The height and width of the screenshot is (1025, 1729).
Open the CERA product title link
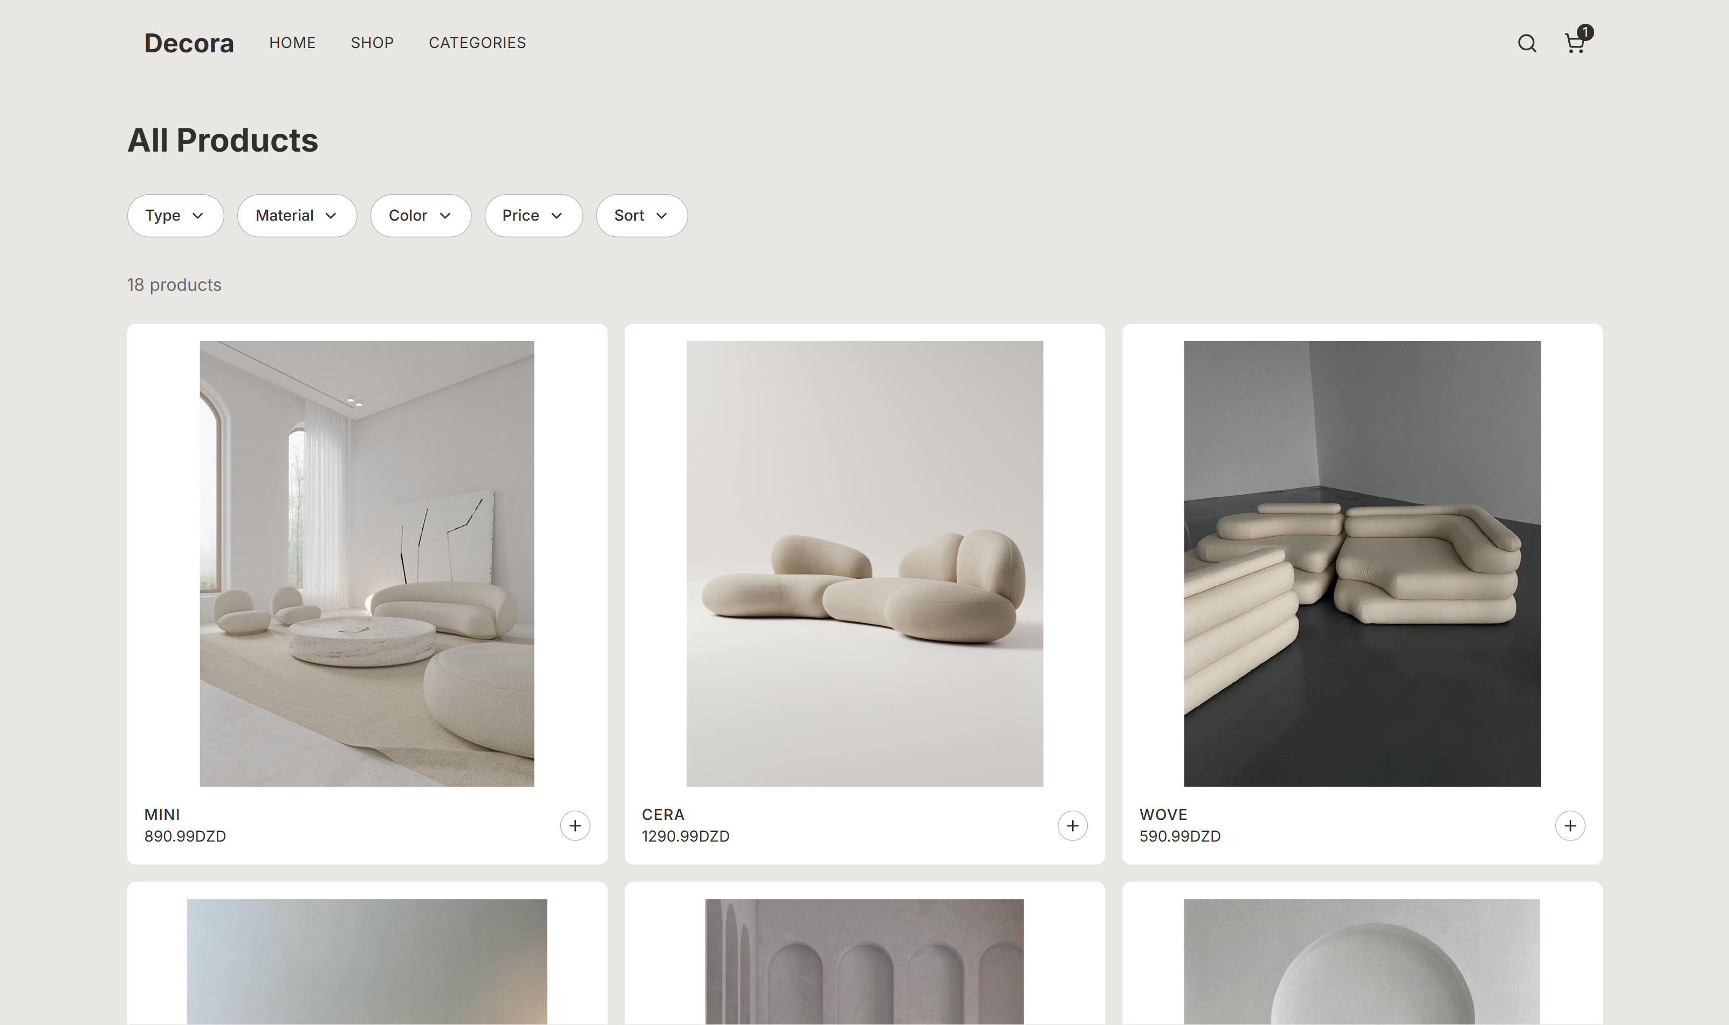click(x=663, y=815)
